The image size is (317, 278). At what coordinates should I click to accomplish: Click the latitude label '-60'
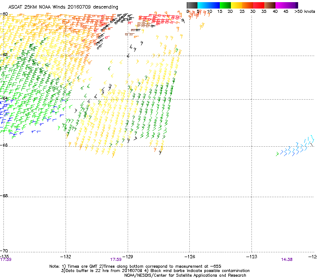point(4,14)
